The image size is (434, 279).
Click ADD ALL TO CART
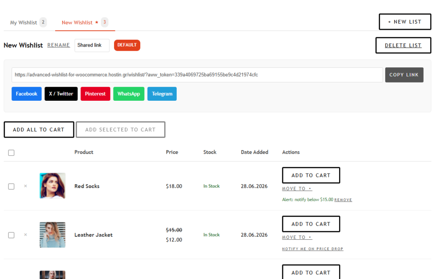(39, 130)
